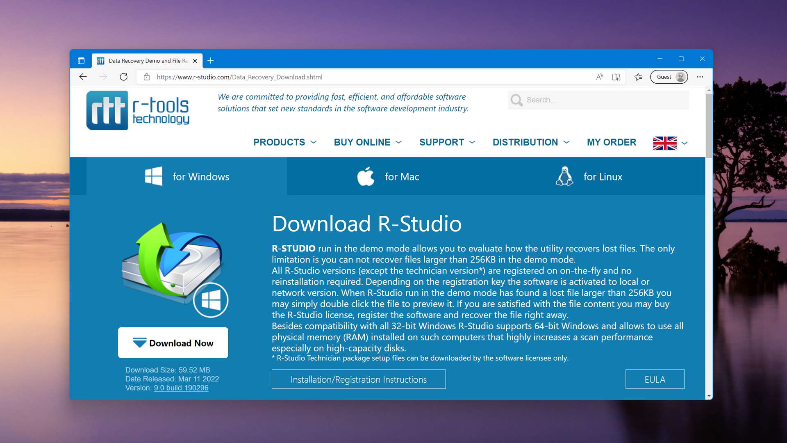The width and height of the screenshot is (787, 443).
Task: Open Guest profile menu
Action: point(669,77)
